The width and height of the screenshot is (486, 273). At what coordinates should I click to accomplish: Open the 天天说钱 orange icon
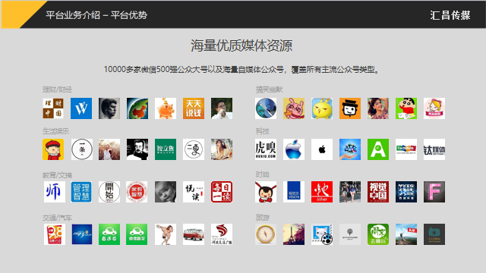click(194, 108)
